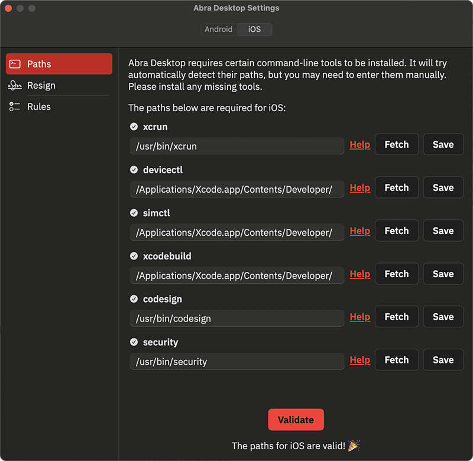Focus the /usr/bin/codesign path field
This screenshot has width=473, height=461.
[237, 319]
